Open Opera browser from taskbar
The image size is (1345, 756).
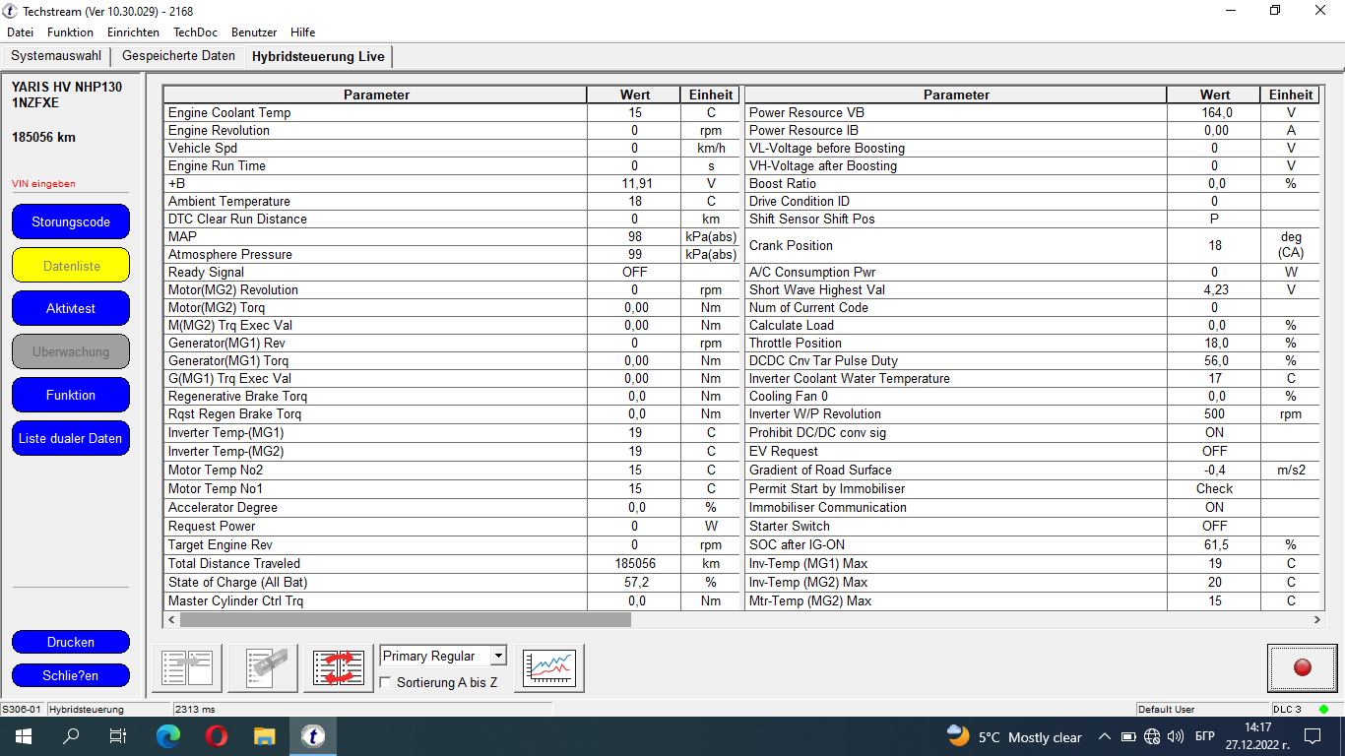coord(217,736)
